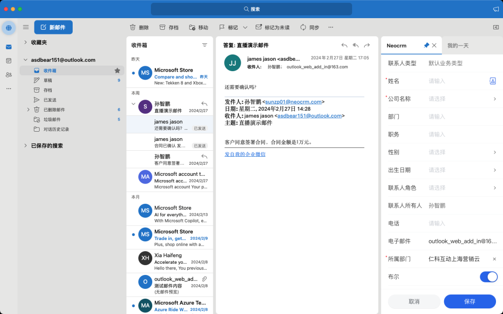Click contact card icon beside 姓名 field
503x314 pixels.
tap(492, 81)
